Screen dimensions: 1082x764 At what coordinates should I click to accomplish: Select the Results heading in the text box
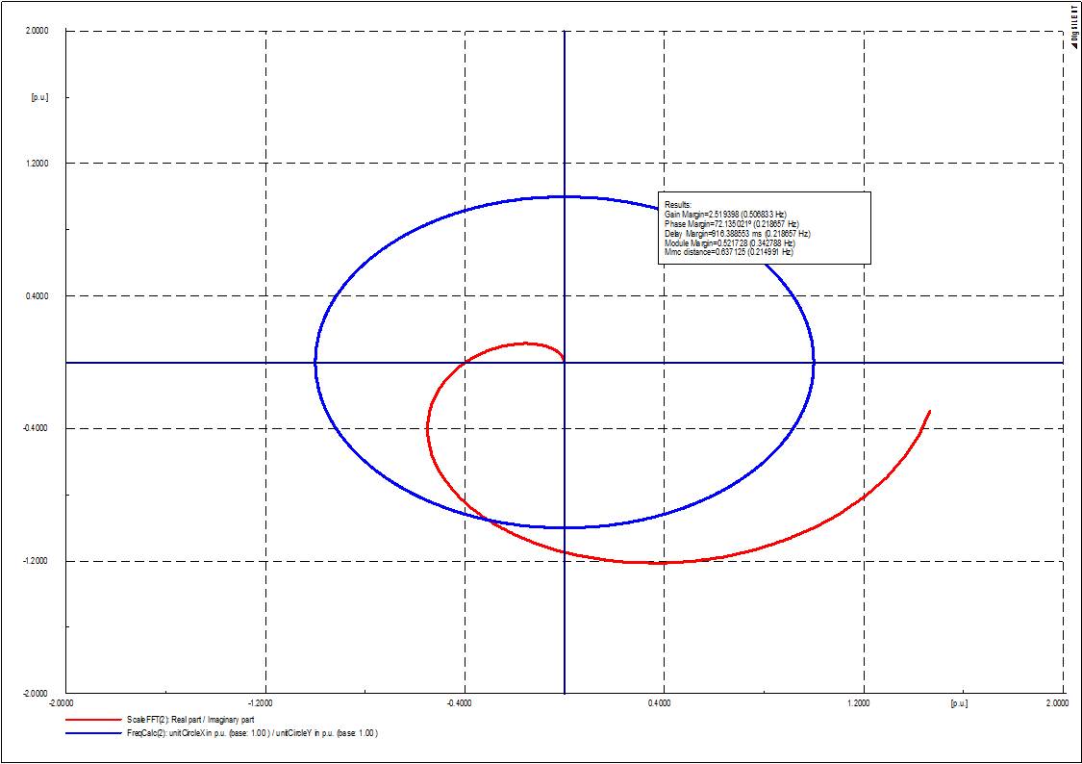678,204
